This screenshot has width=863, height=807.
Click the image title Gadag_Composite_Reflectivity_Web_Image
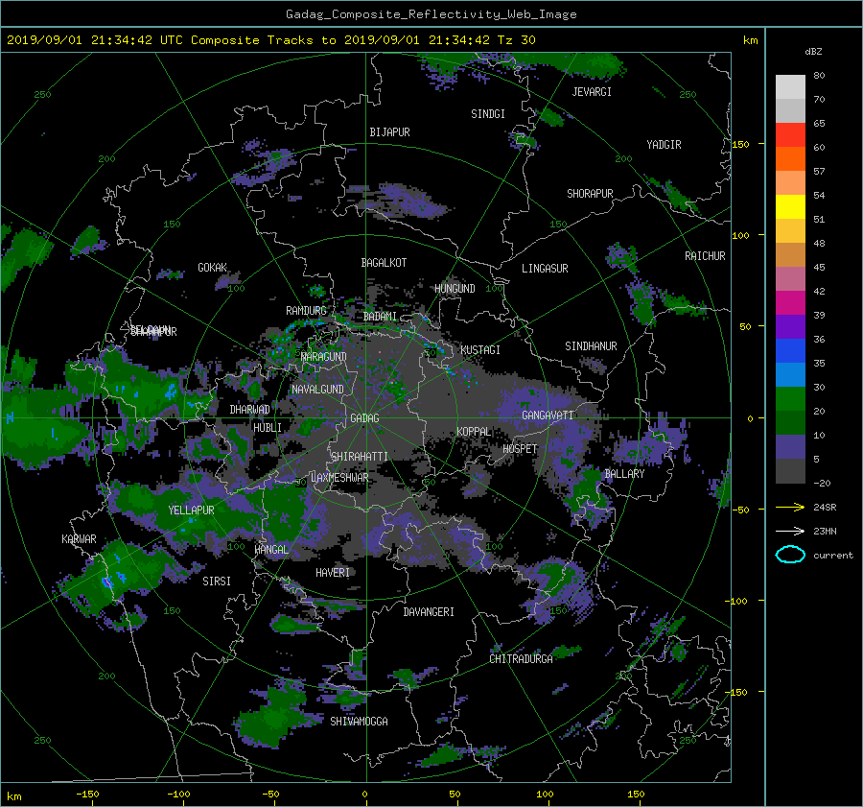tap(431, 14)
